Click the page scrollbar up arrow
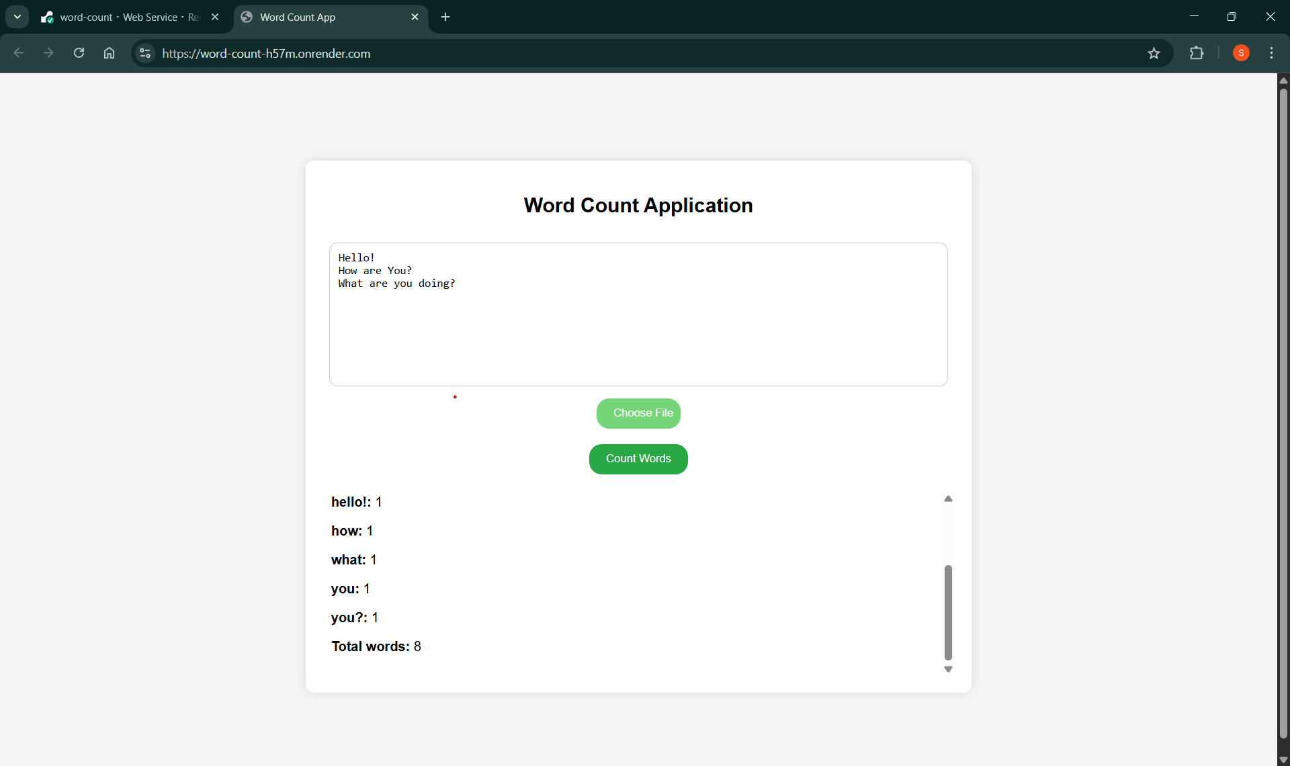 (1283, 80)
